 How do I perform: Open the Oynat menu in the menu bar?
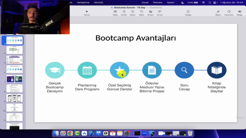coord(145,3)
